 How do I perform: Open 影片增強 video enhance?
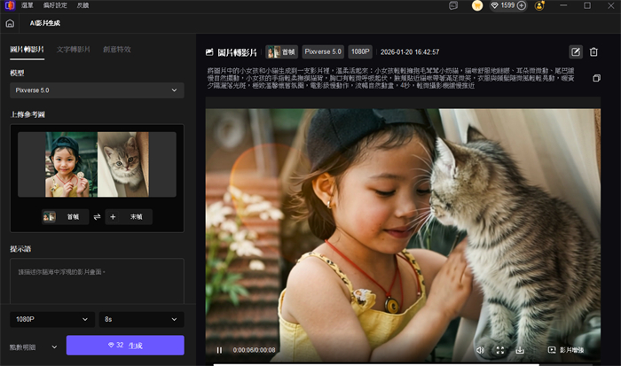point(566,350)
